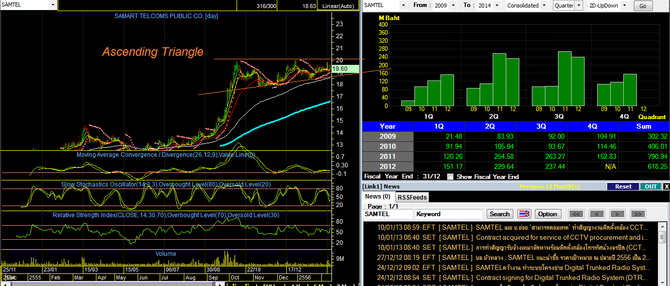
Task: Select the 2012 year row header
Action: click(388, 166)
